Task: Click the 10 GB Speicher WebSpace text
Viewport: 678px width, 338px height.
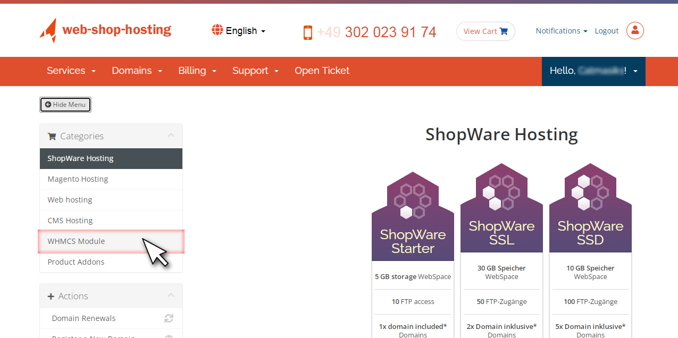Action: point(590,273)
